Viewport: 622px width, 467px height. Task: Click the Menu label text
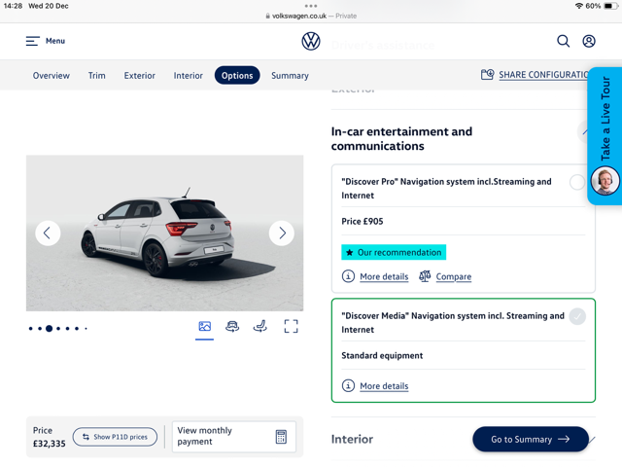point(55,41)
